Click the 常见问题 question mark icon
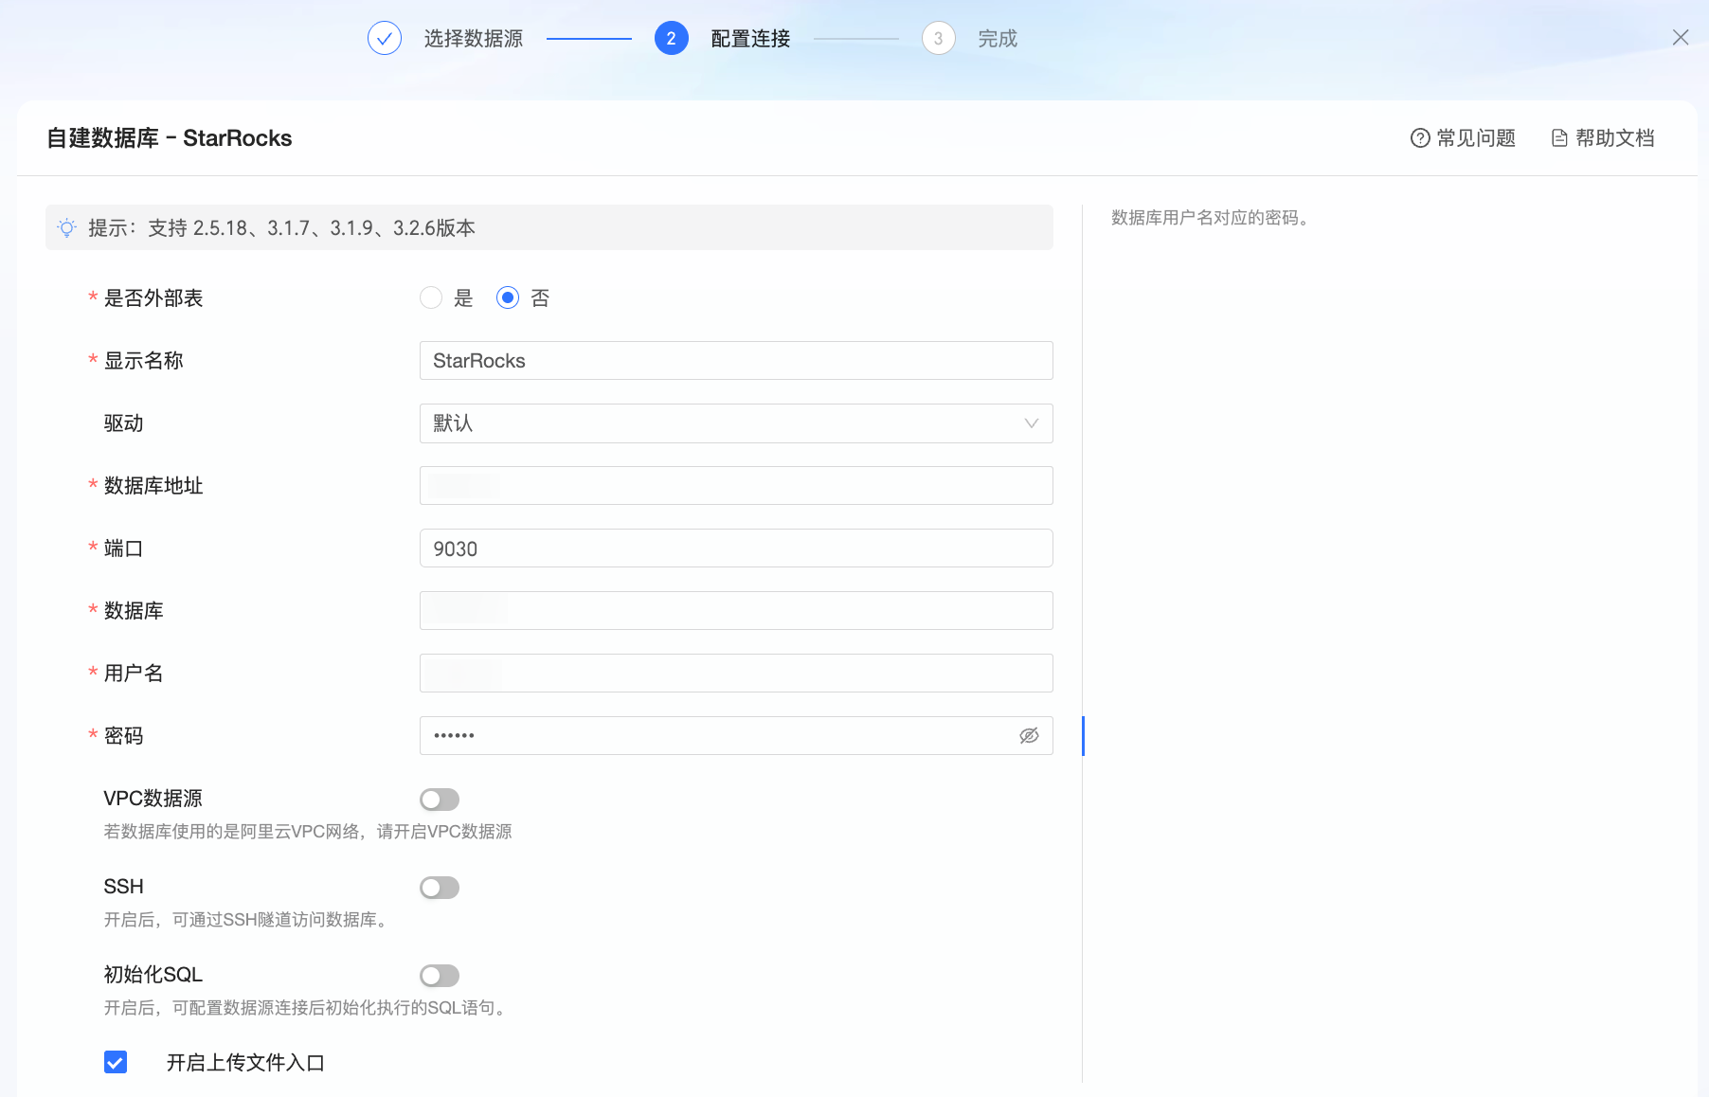The width and height of the screenshot is (1709, 1097). coord(1420,138)
